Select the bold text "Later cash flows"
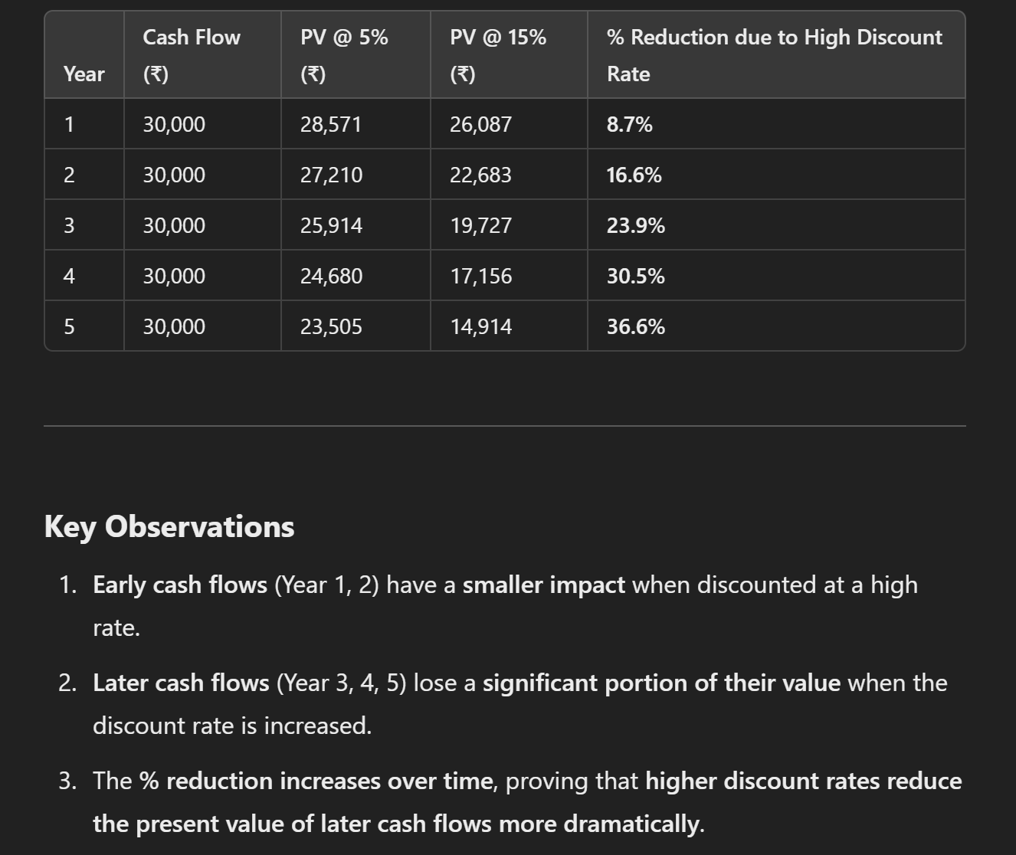The image size is (1016, 855). [x=181, y=683]
